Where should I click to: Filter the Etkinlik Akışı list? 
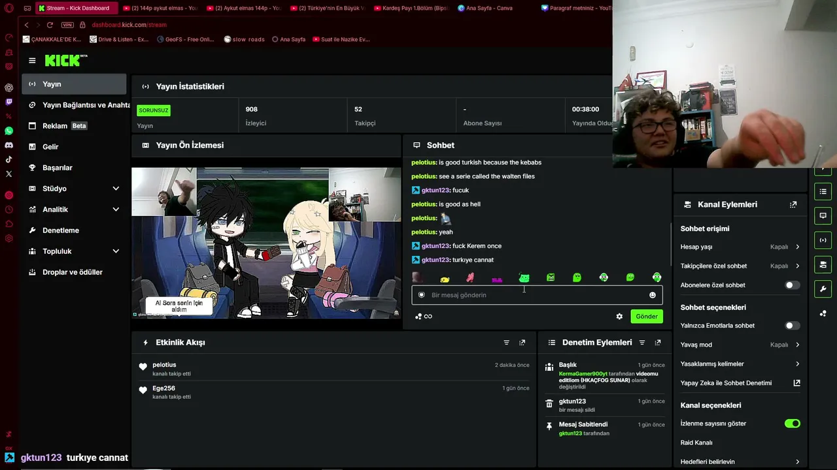point(506,343)
